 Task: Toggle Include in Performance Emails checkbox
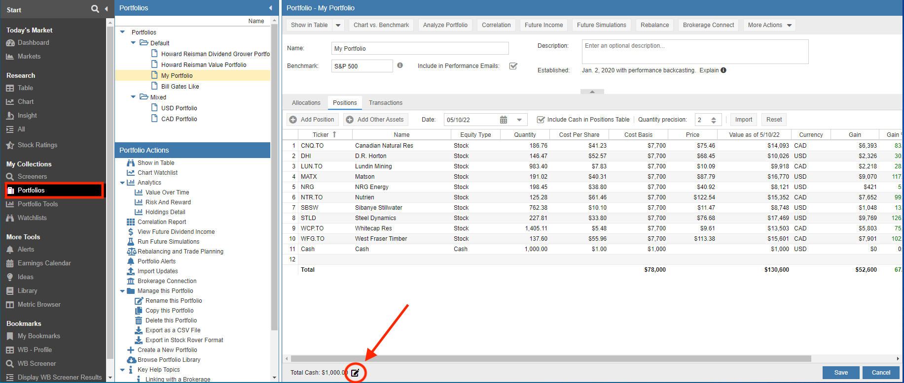(x=513, y=66)
